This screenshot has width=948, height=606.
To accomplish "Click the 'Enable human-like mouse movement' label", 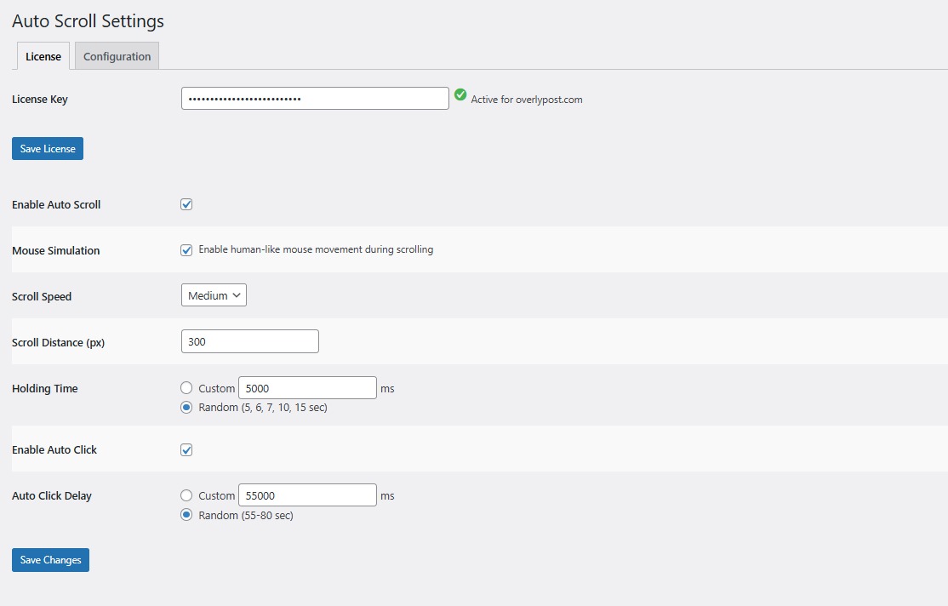I will click(316, 250).
